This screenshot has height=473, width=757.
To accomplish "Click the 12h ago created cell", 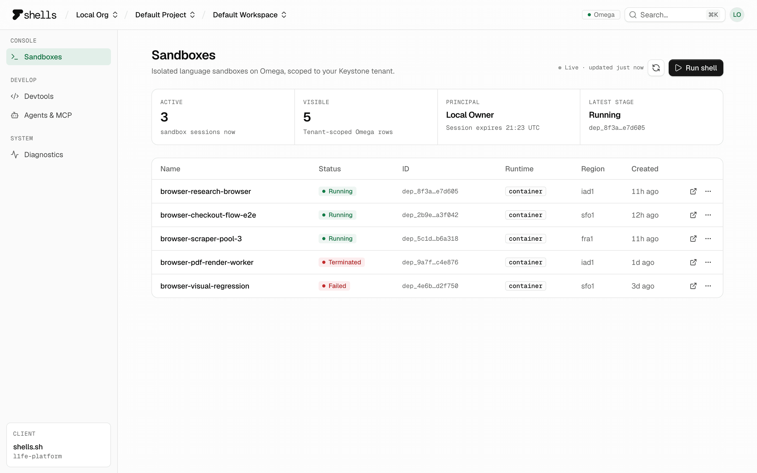I will click(x=645, y=215).
